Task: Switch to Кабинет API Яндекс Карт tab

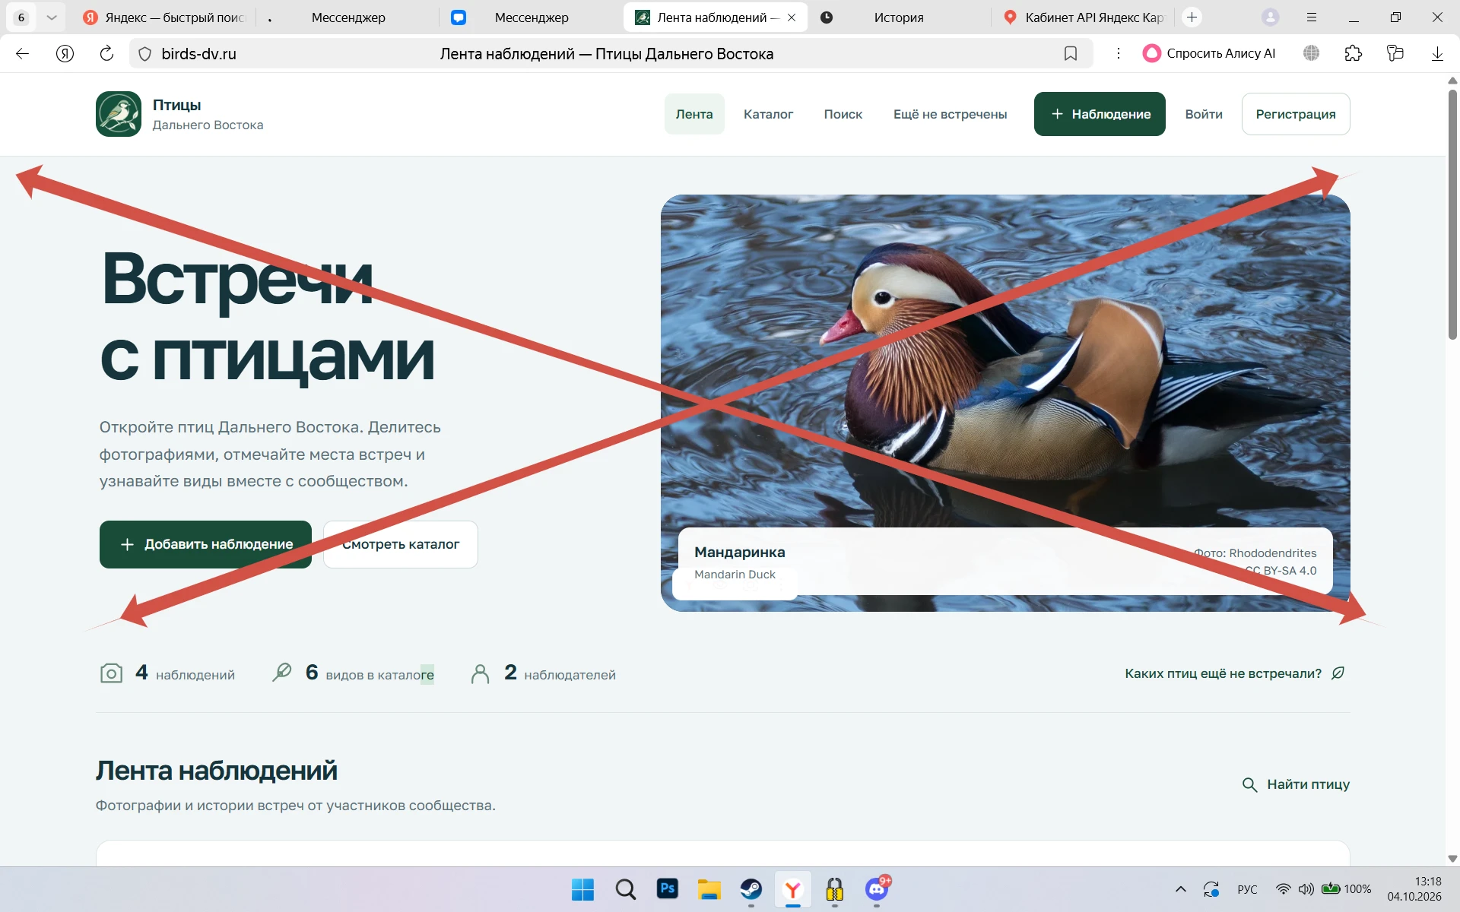Action: [x=1084, y=17]
